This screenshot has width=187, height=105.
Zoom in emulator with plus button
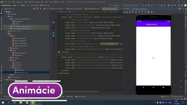point(181,81)
